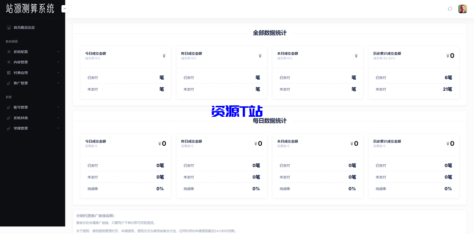Viewport: 474px width, 234px height.
Task: Open the 内容管理 menu label
Action: [x=20, y=62]
